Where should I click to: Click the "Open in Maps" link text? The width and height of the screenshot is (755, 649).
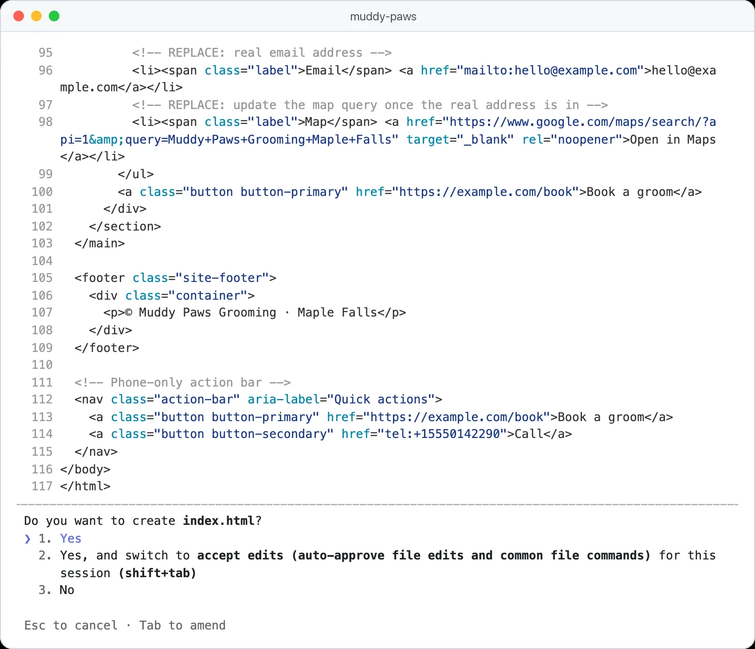[x=673, y=140]
